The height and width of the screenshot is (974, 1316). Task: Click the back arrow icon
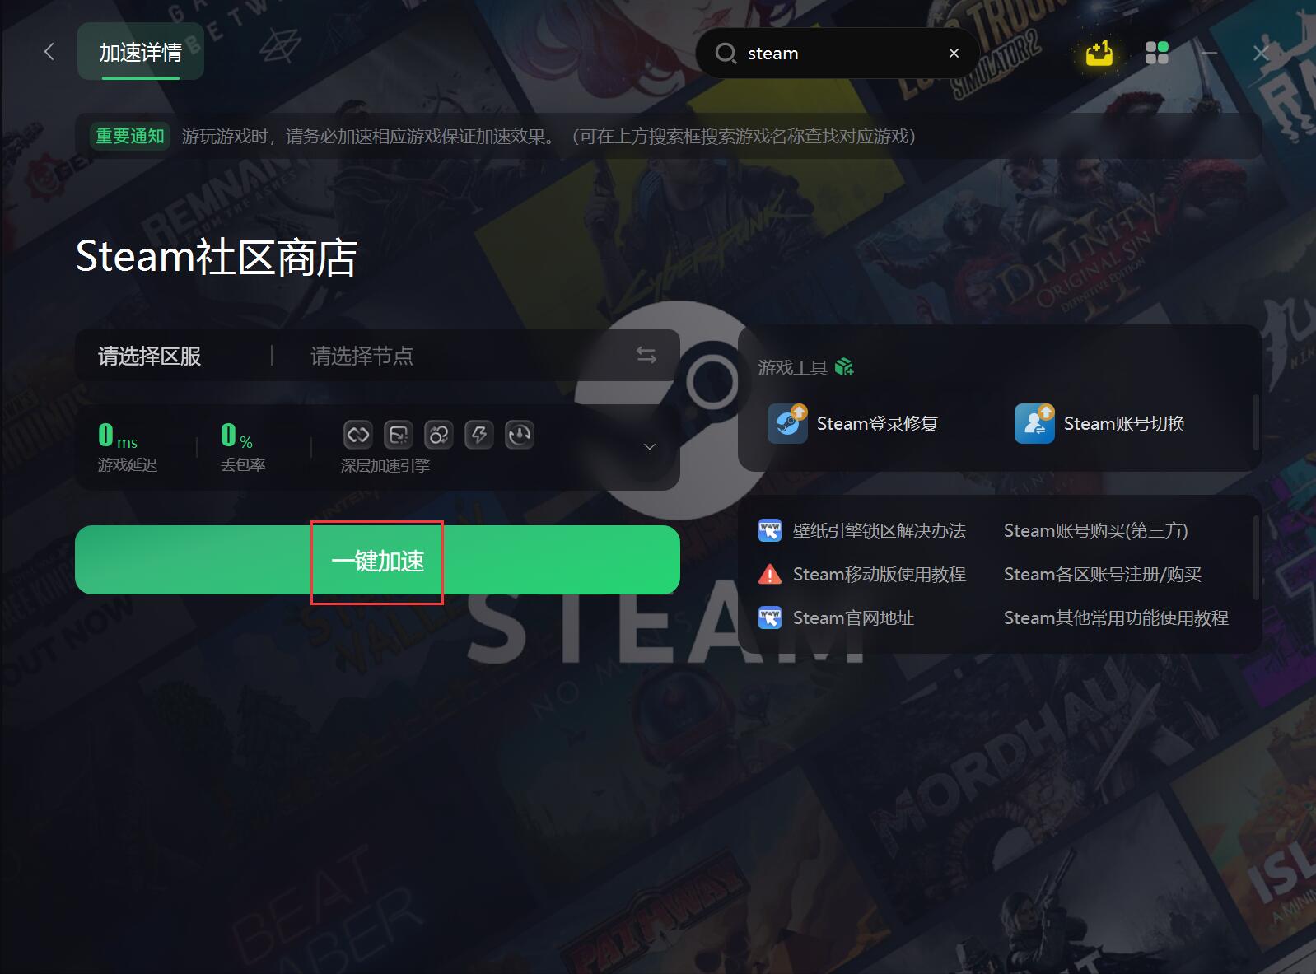pos(49,52)
